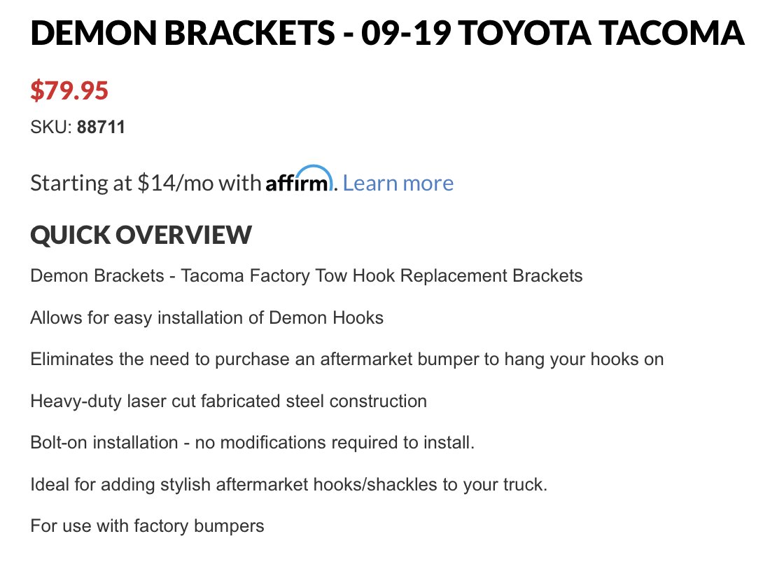The image size is (770, 562).
Task: Click the For use with factory bumpers line
Action: [147, 526]
